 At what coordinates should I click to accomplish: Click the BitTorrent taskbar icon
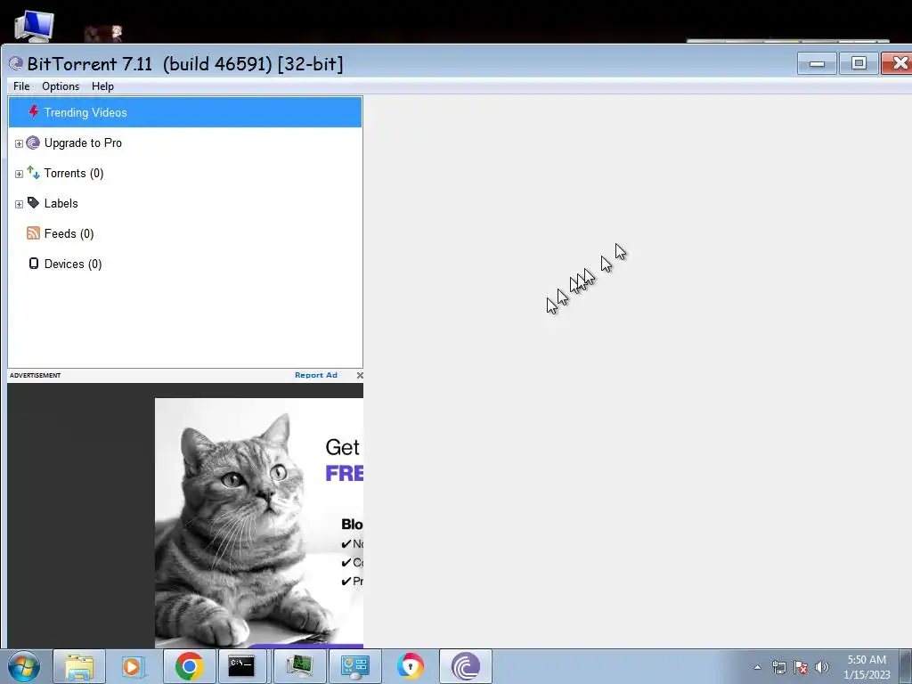(465, 666)
